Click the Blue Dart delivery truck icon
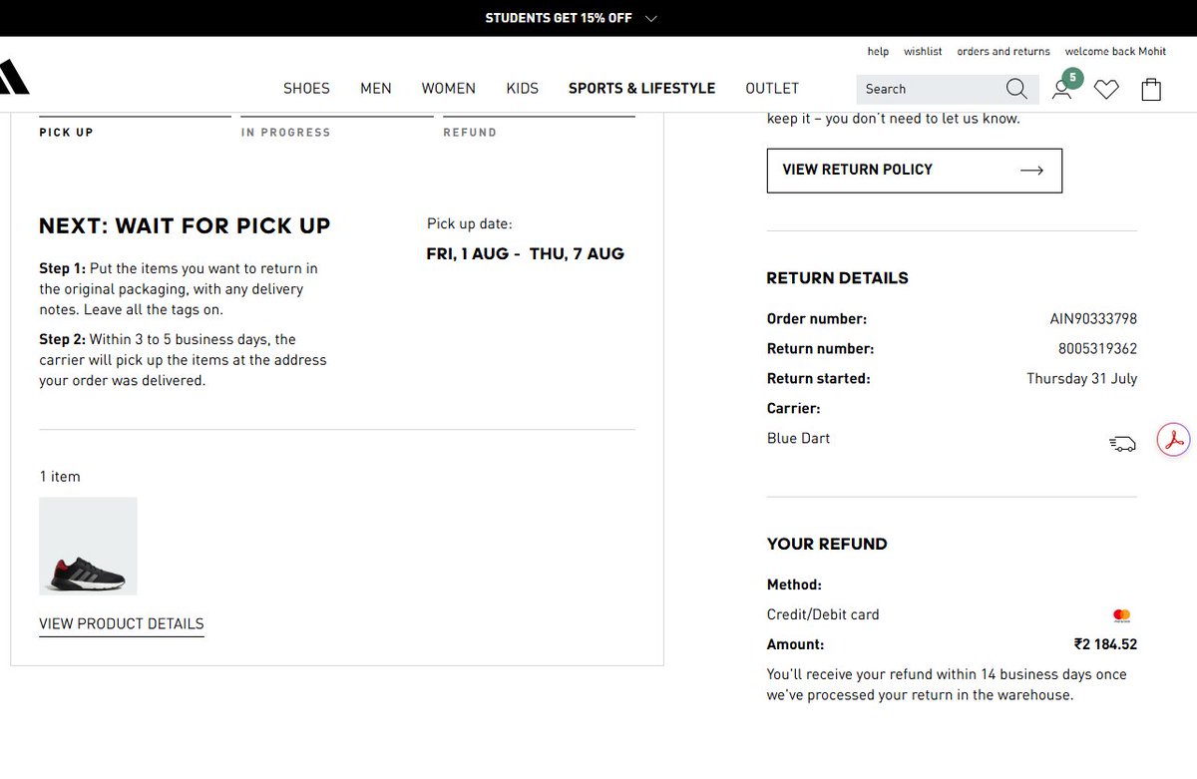The image size is (1197, 779). pyautogui.click(x=1122, y=444)
